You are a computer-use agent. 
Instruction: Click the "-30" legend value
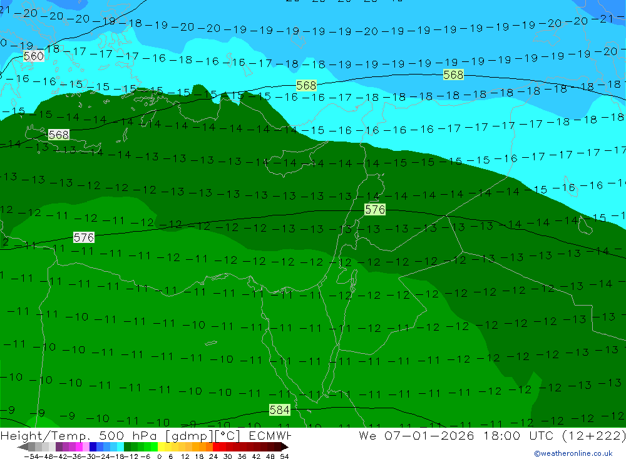pos(90,456)
